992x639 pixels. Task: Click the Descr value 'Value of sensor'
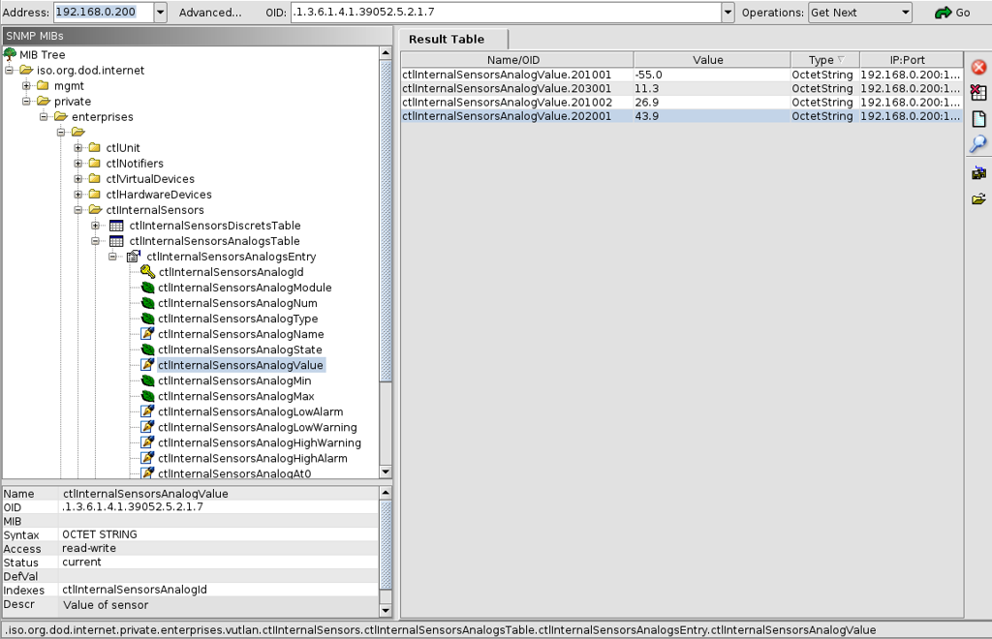[x=106, y=605]
